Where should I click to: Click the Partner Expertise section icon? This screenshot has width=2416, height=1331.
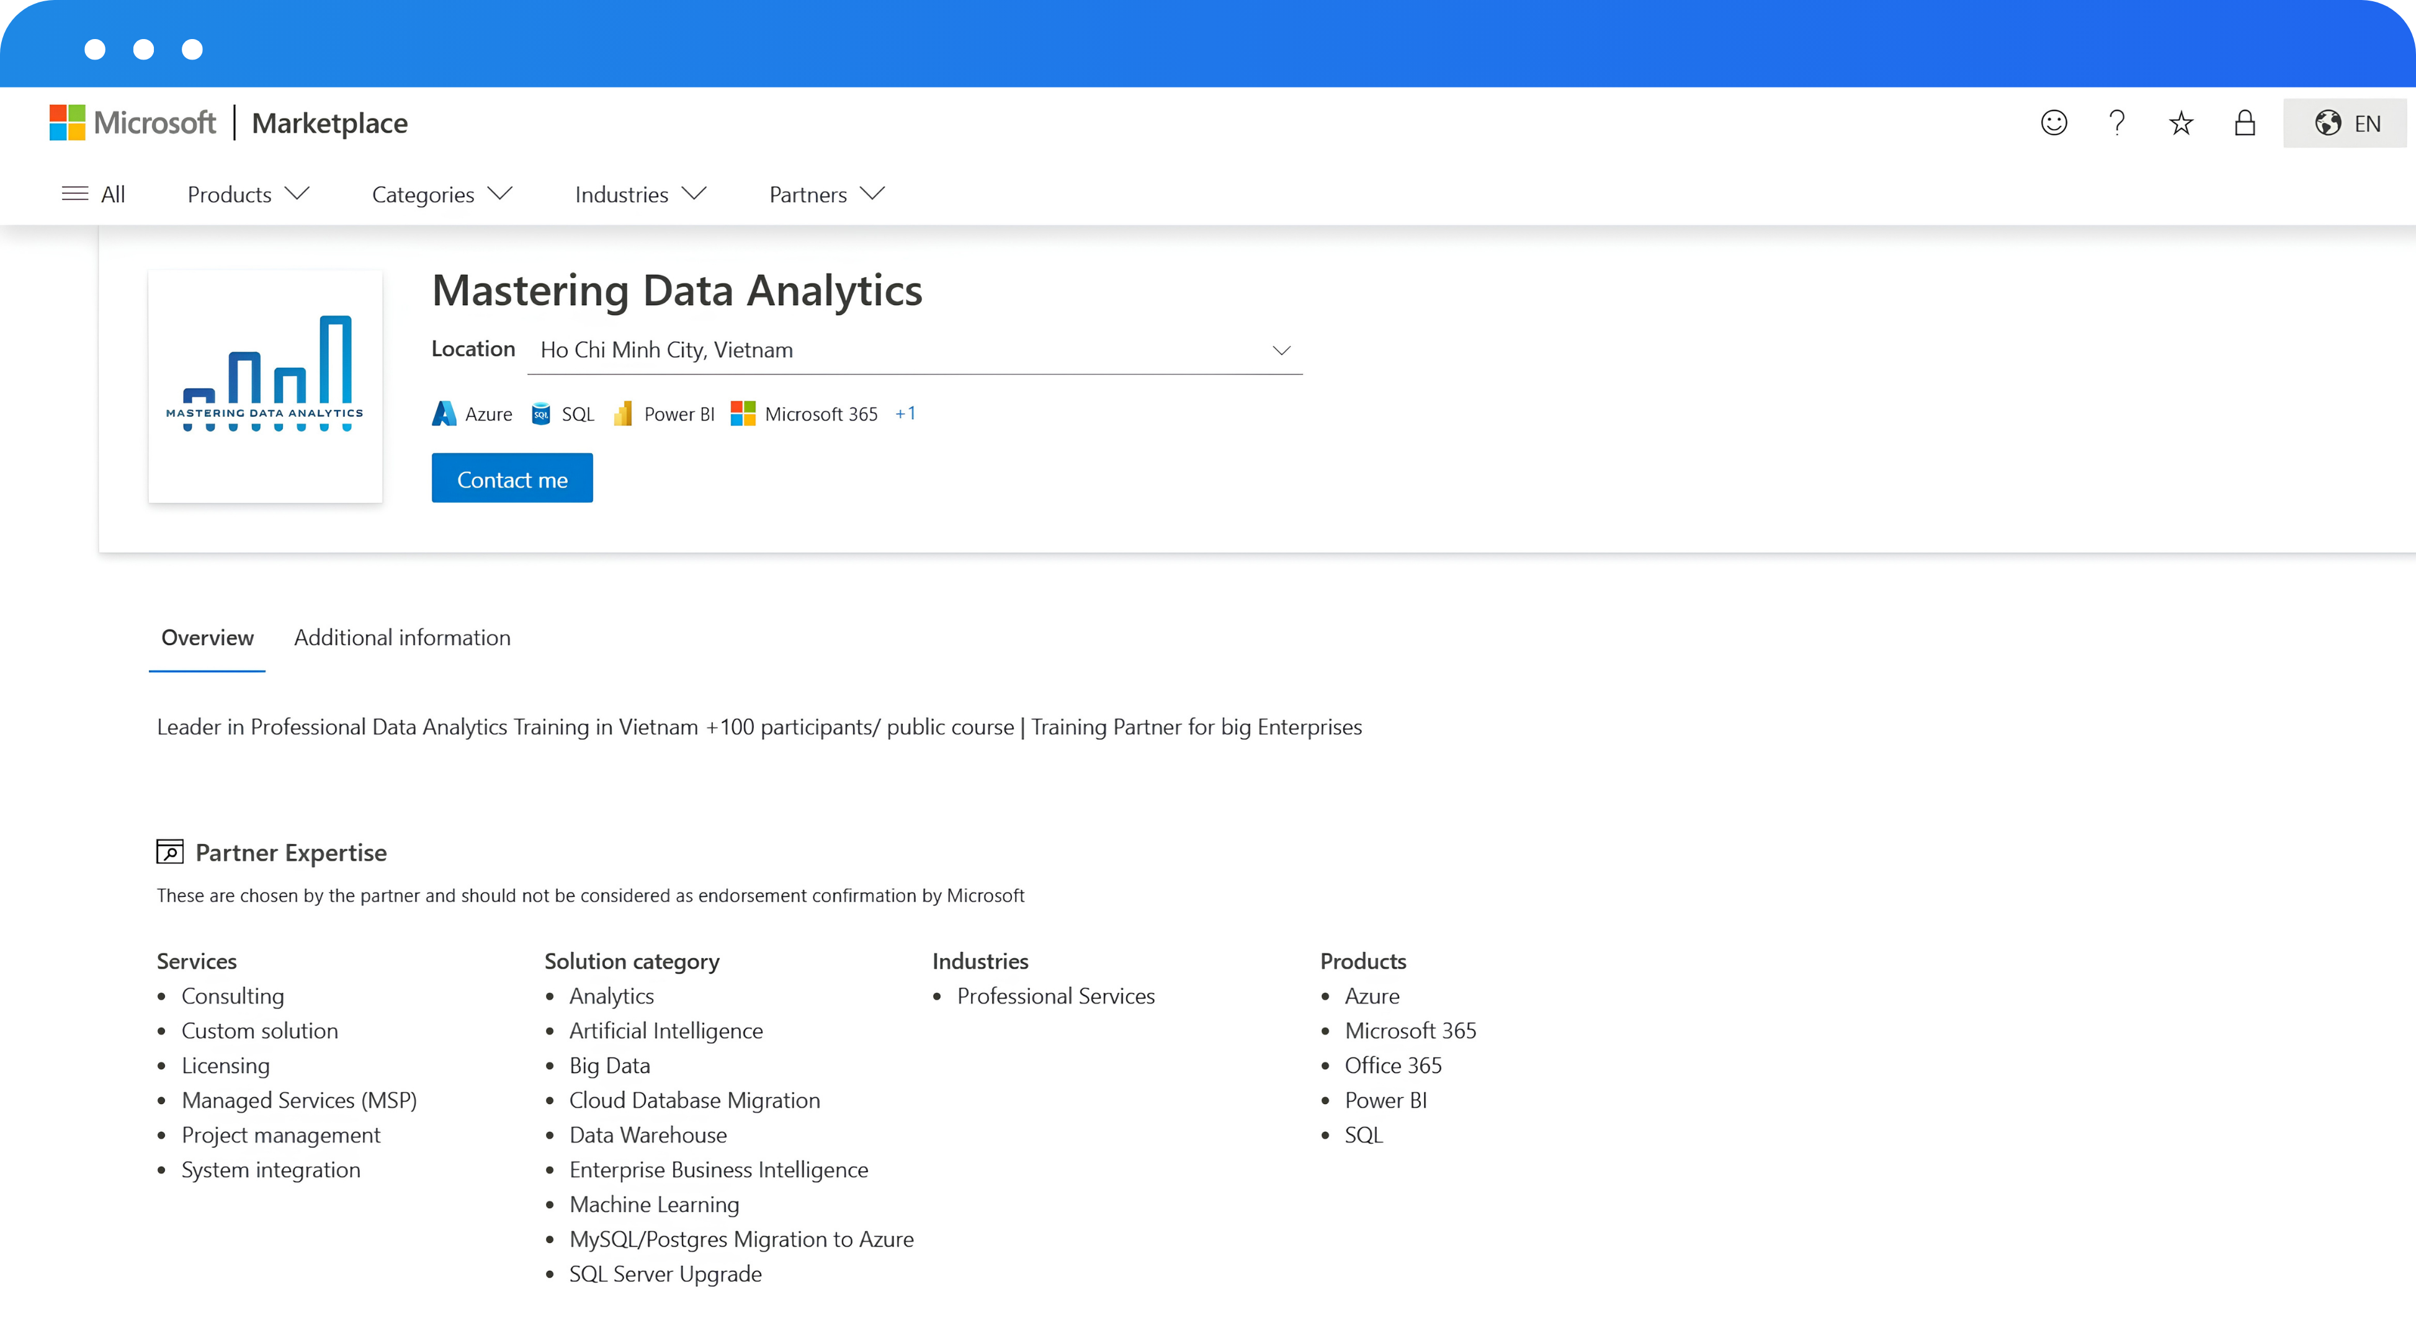[170, 851]
